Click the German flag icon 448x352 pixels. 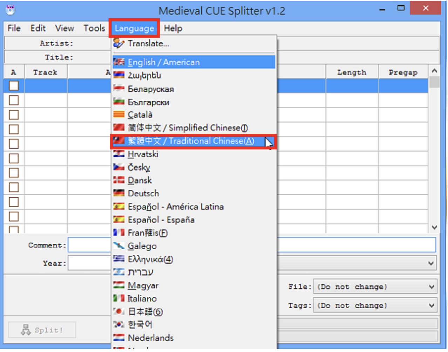119,193
